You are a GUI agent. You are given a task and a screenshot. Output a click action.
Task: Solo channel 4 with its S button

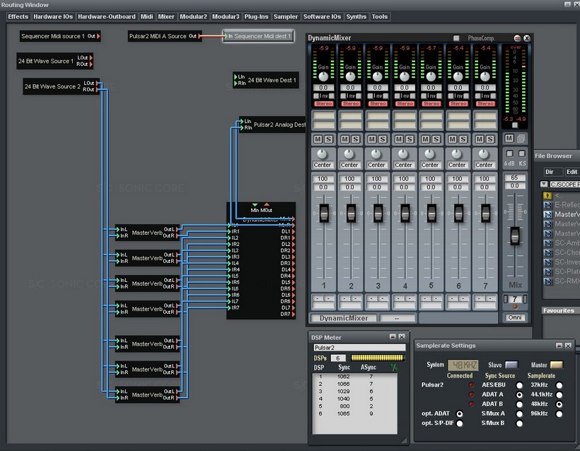point(410,139)
